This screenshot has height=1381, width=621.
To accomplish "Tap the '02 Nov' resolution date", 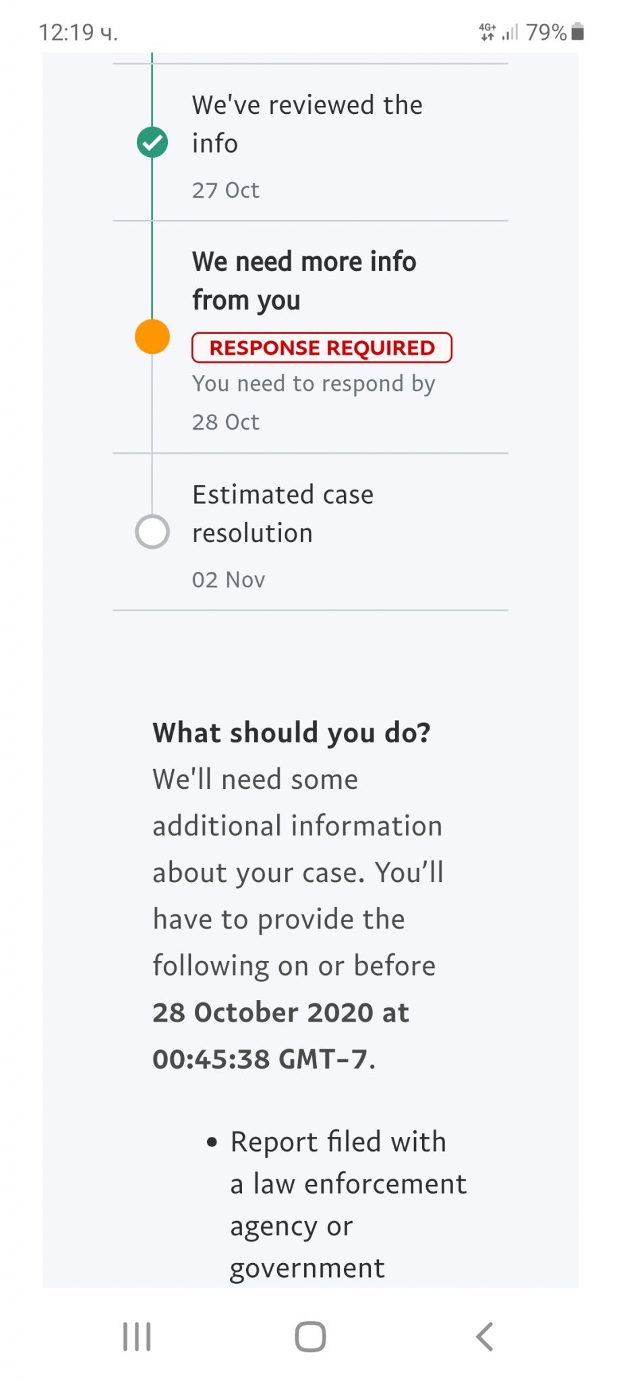I will pyautogui.click(x=229, y=580).
